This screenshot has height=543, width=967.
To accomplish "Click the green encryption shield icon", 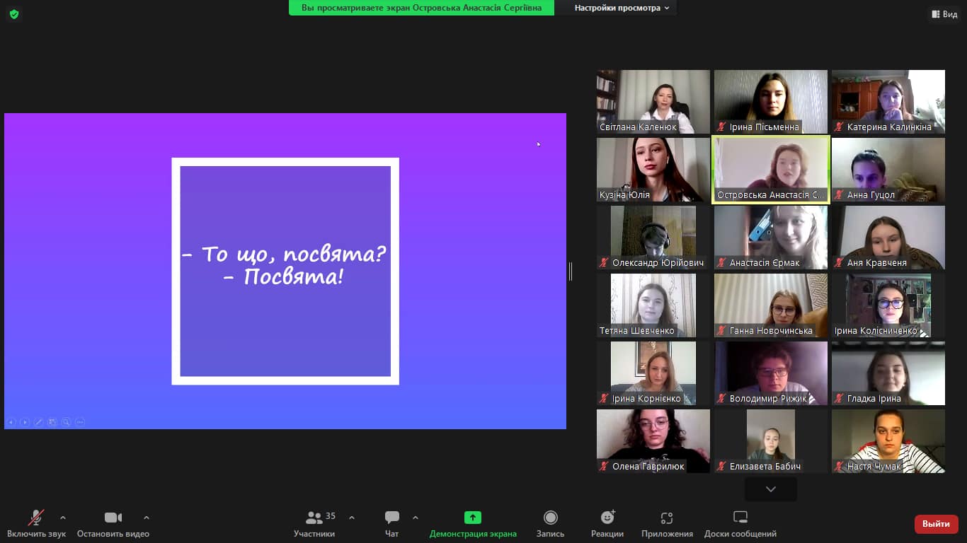I will [x=14, y=14].
